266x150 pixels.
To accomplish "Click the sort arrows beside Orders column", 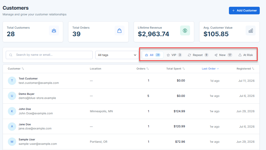I will click(148, 68).
